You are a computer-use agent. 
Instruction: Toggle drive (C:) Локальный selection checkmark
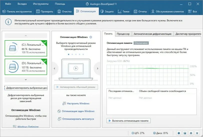[45, 42]
